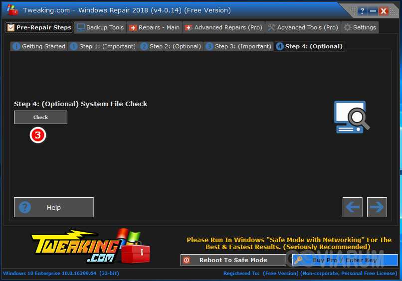The image size is (402, 281).
Task: Click the Advanced Repairs red cross icon
Action: click(189, 28)
